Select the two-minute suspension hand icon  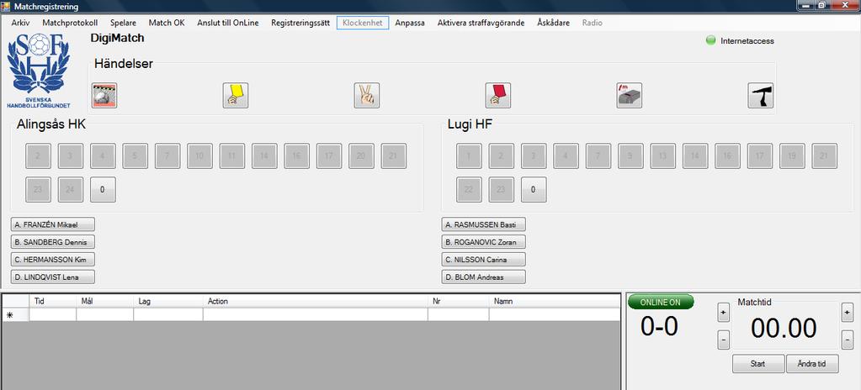point(366,96)
